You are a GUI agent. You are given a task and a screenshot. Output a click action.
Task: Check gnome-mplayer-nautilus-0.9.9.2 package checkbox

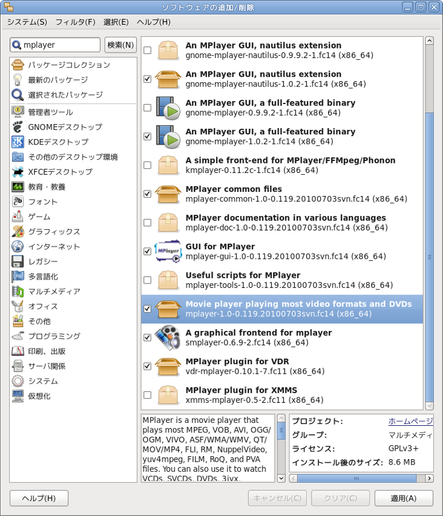148,50
